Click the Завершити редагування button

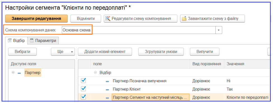(36, 19)
